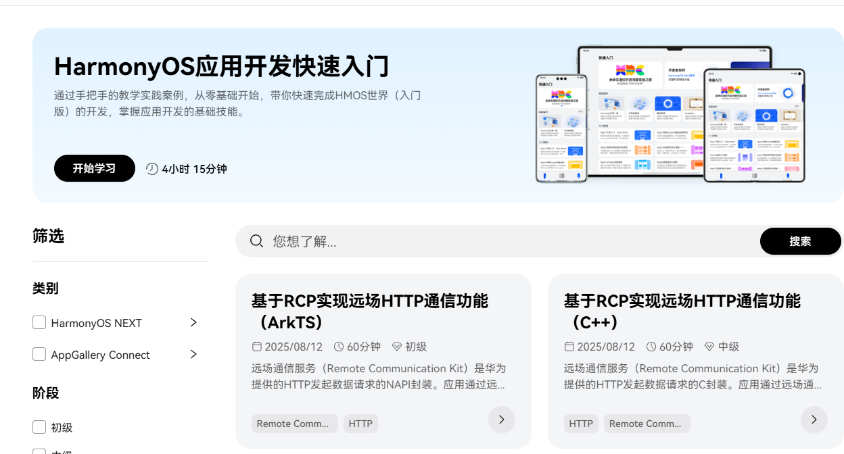Click the 4小时 15分钟 duration text

194,169
